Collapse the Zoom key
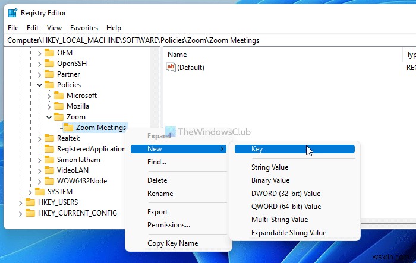The image size is (416, 263). click(49, 117)
